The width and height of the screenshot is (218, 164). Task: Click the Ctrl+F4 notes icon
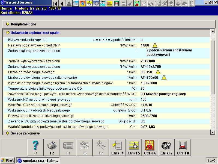[117, 147]
